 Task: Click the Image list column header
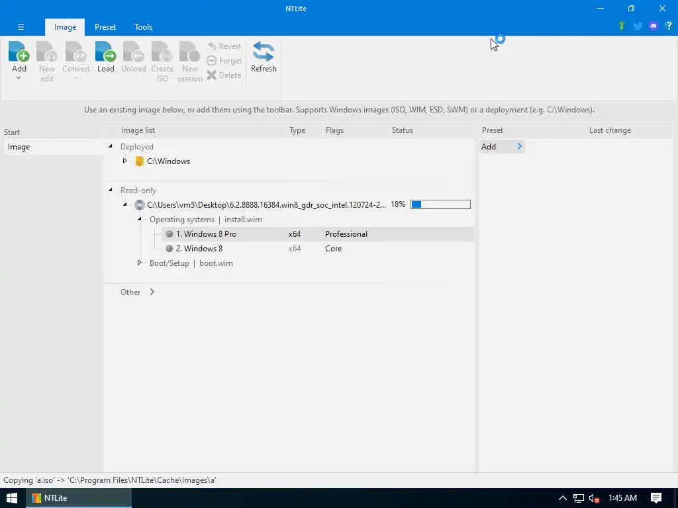pyautogui.click(x=138, y=130)
